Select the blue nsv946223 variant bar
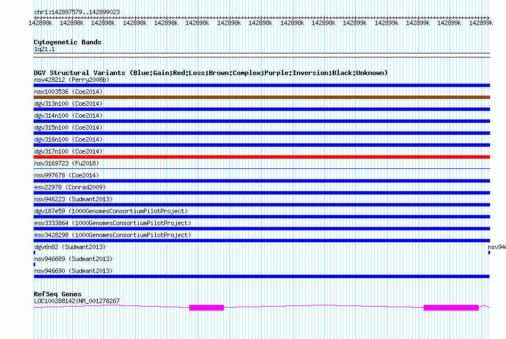The width and height of the screenshot is (506, 339). (x=262, y=205)
